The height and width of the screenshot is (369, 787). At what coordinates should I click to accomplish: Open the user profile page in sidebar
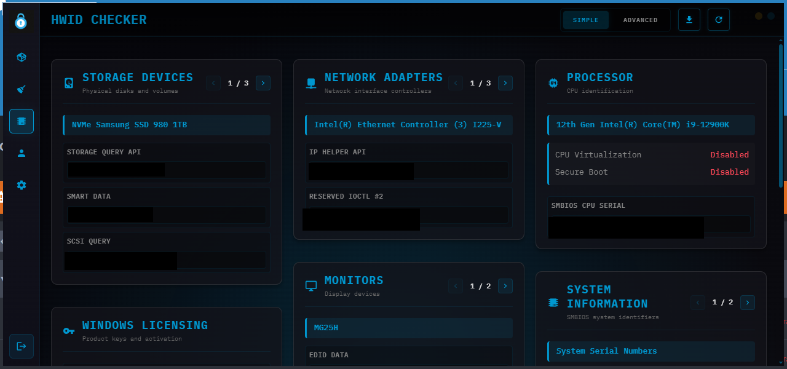(x=22, y=153)
